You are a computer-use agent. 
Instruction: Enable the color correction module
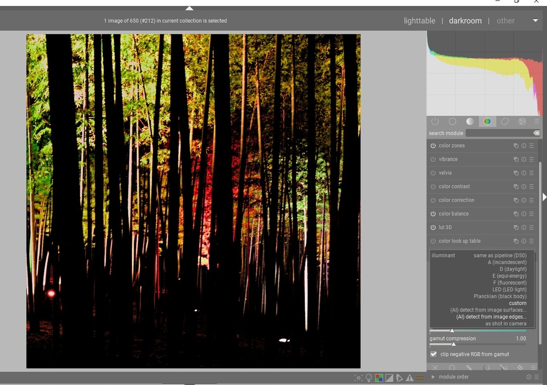click(x=433, y=200)
